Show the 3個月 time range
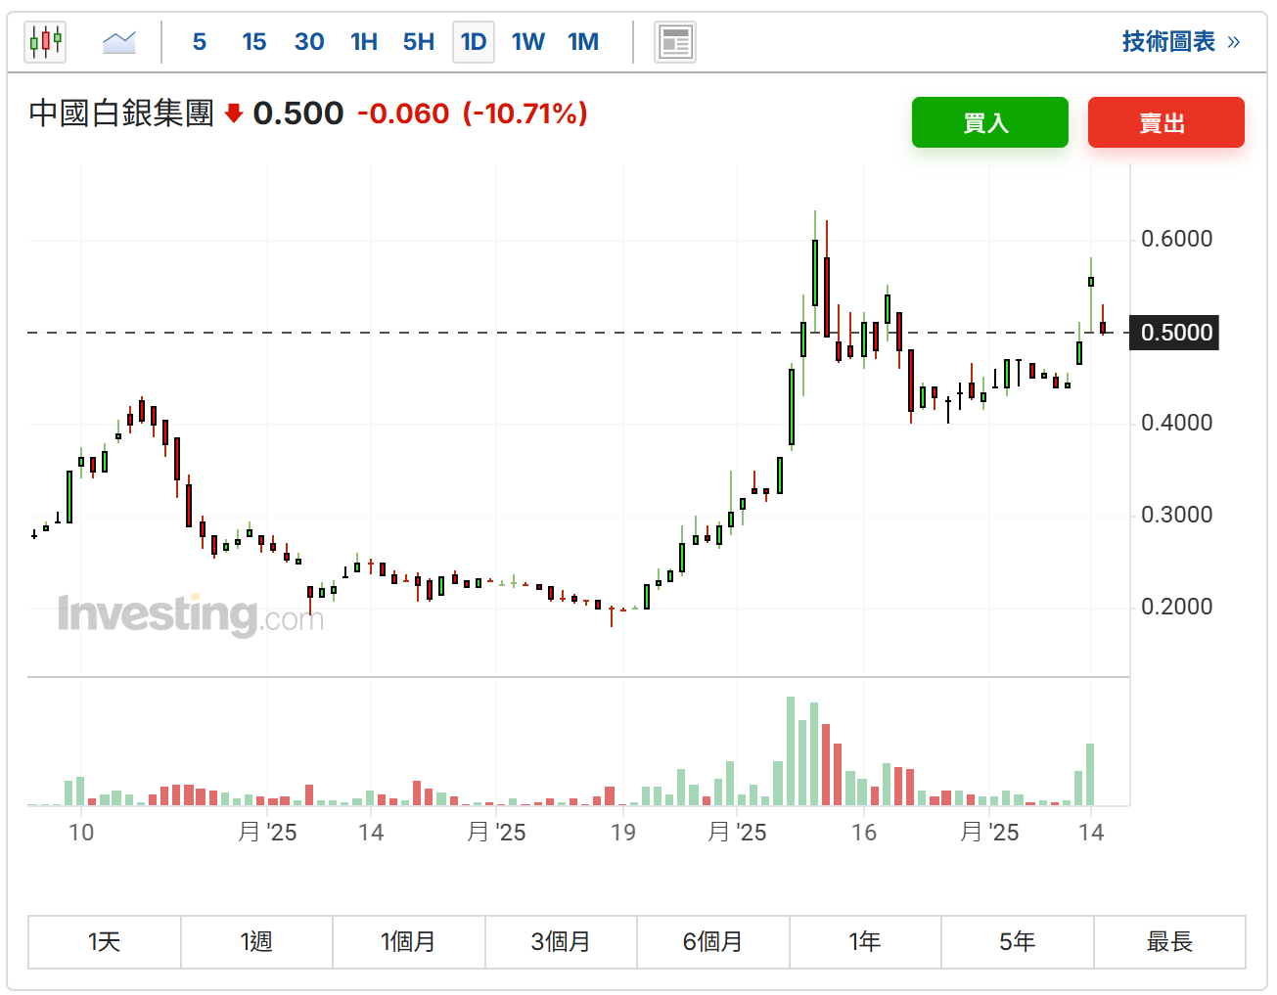Image resolution: width=1277 pixels, height=995 pixels. [x=561, y=942]
